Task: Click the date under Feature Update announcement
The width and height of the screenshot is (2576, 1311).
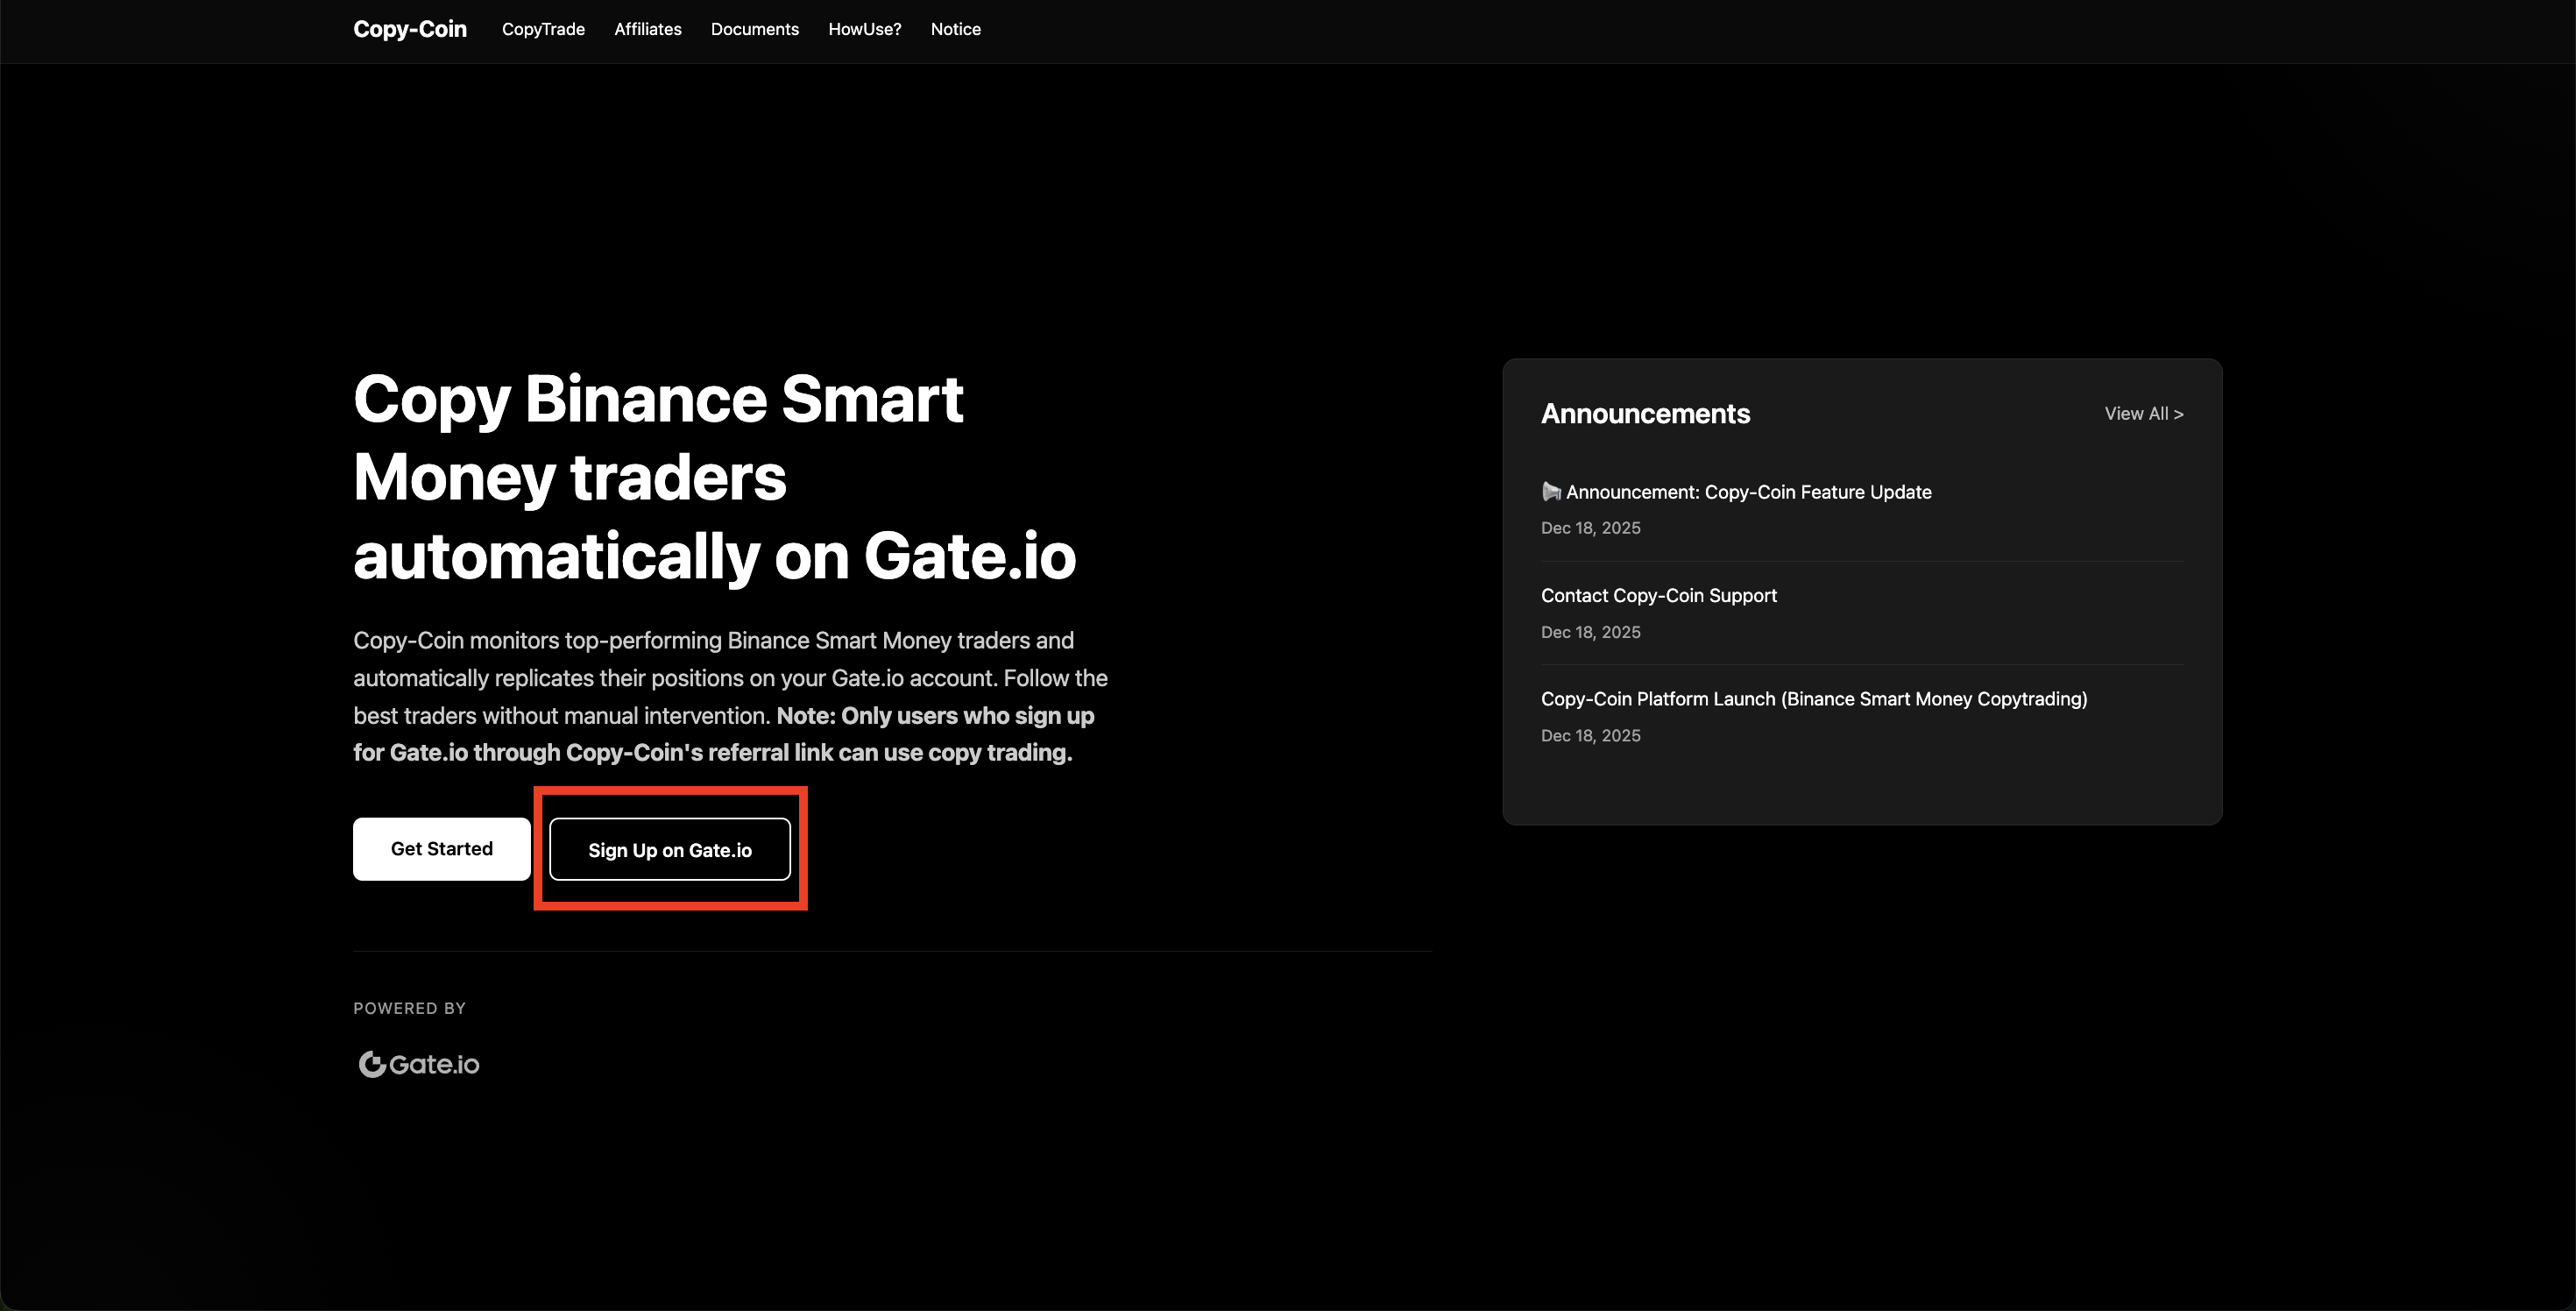Action: (x=1591, y=528)
